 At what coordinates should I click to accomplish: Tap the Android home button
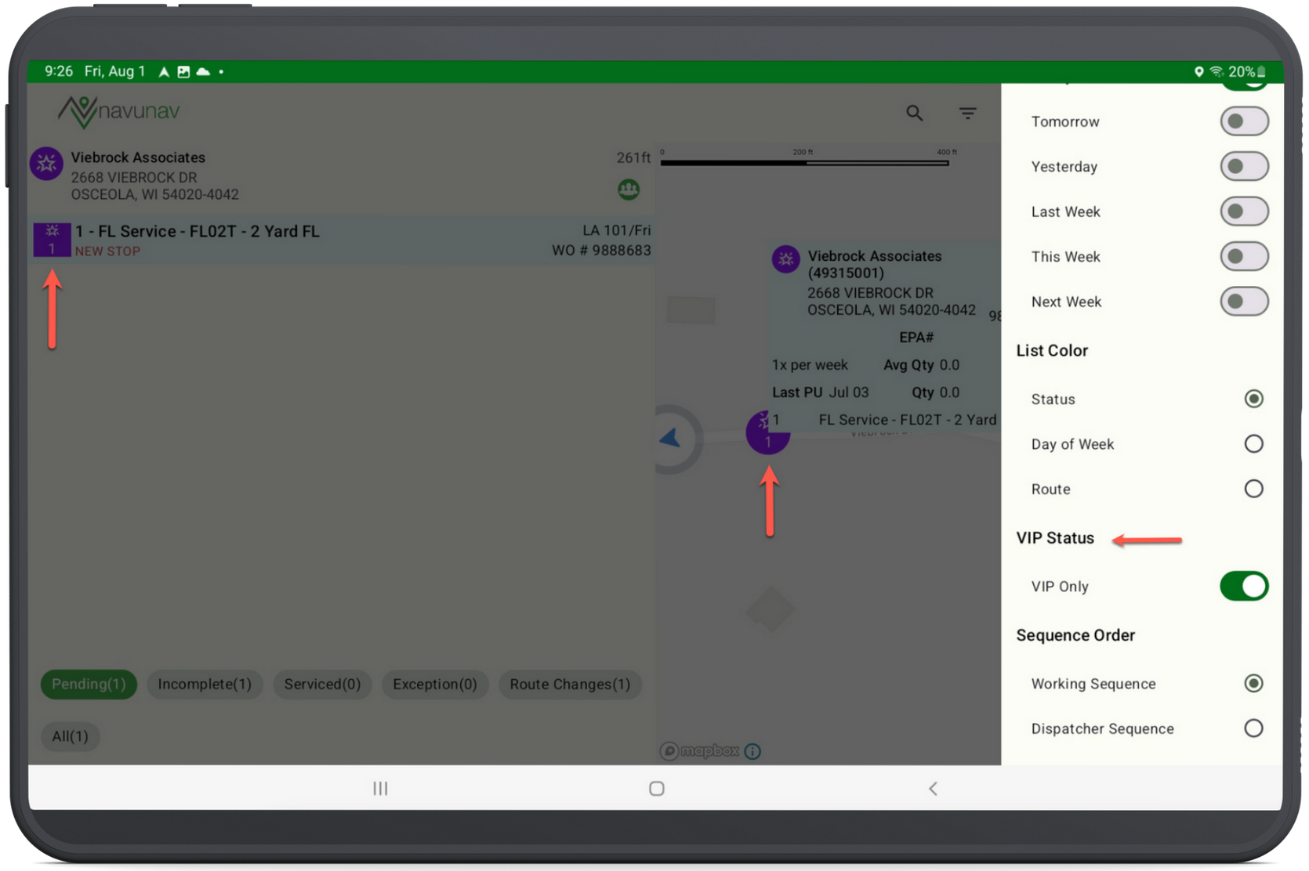(x=657, y=788)
